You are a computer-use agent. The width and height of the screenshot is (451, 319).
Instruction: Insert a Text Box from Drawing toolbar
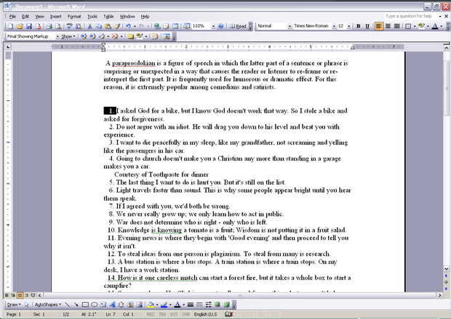(x=103, y=304)
